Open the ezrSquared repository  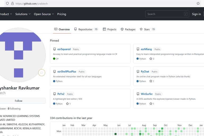pyautogui.click(x=64, y=49)
